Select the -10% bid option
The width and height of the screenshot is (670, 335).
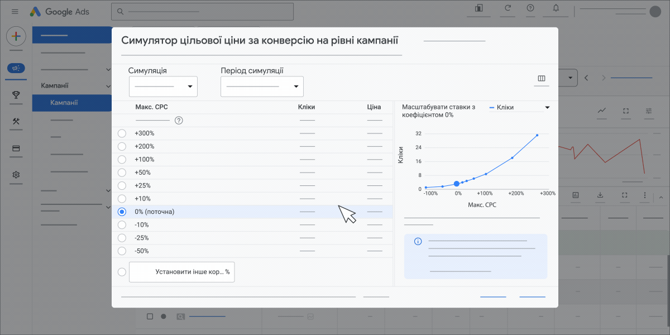122,224
